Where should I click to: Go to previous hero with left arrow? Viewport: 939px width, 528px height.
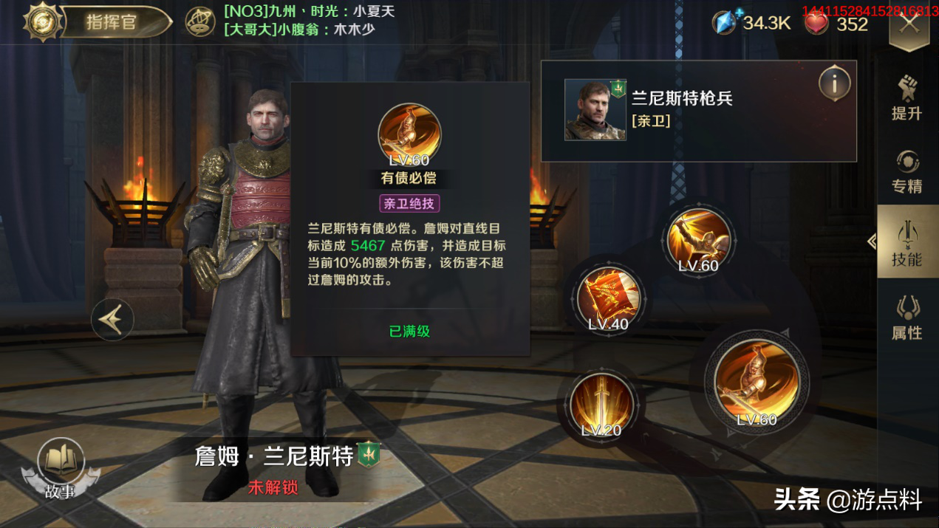coord(112,319)
